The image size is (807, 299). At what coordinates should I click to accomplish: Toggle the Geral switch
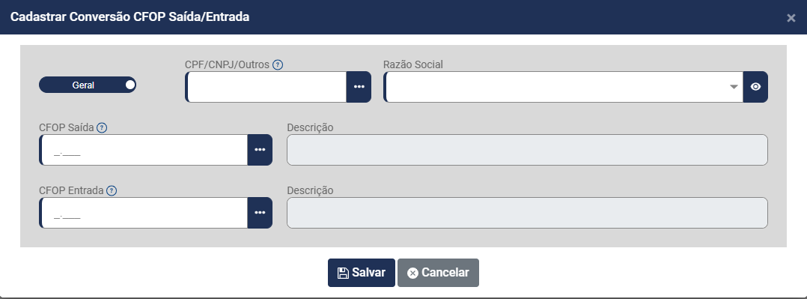click(x=88, y=85)
